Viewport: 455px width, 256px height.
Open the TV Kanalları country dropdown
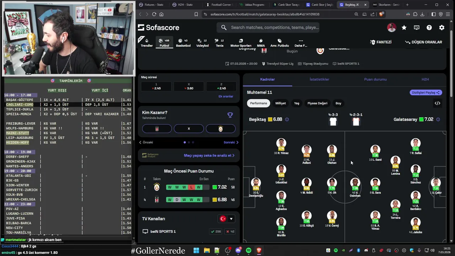coord(226,219)
